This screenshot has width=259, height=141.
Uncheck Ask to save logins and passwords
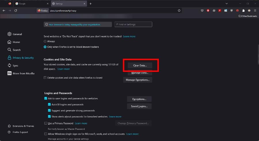(46, 98)
